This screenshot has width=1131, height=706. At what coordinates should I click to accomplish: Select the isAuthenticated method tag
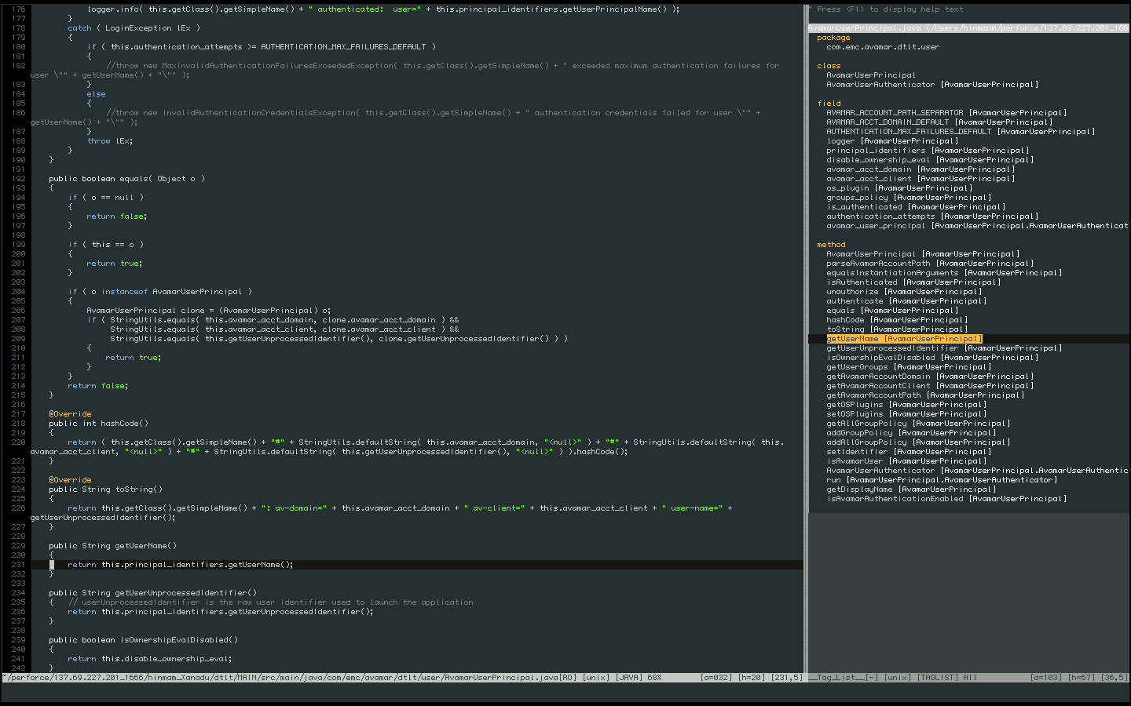click(x=913, y=282)
